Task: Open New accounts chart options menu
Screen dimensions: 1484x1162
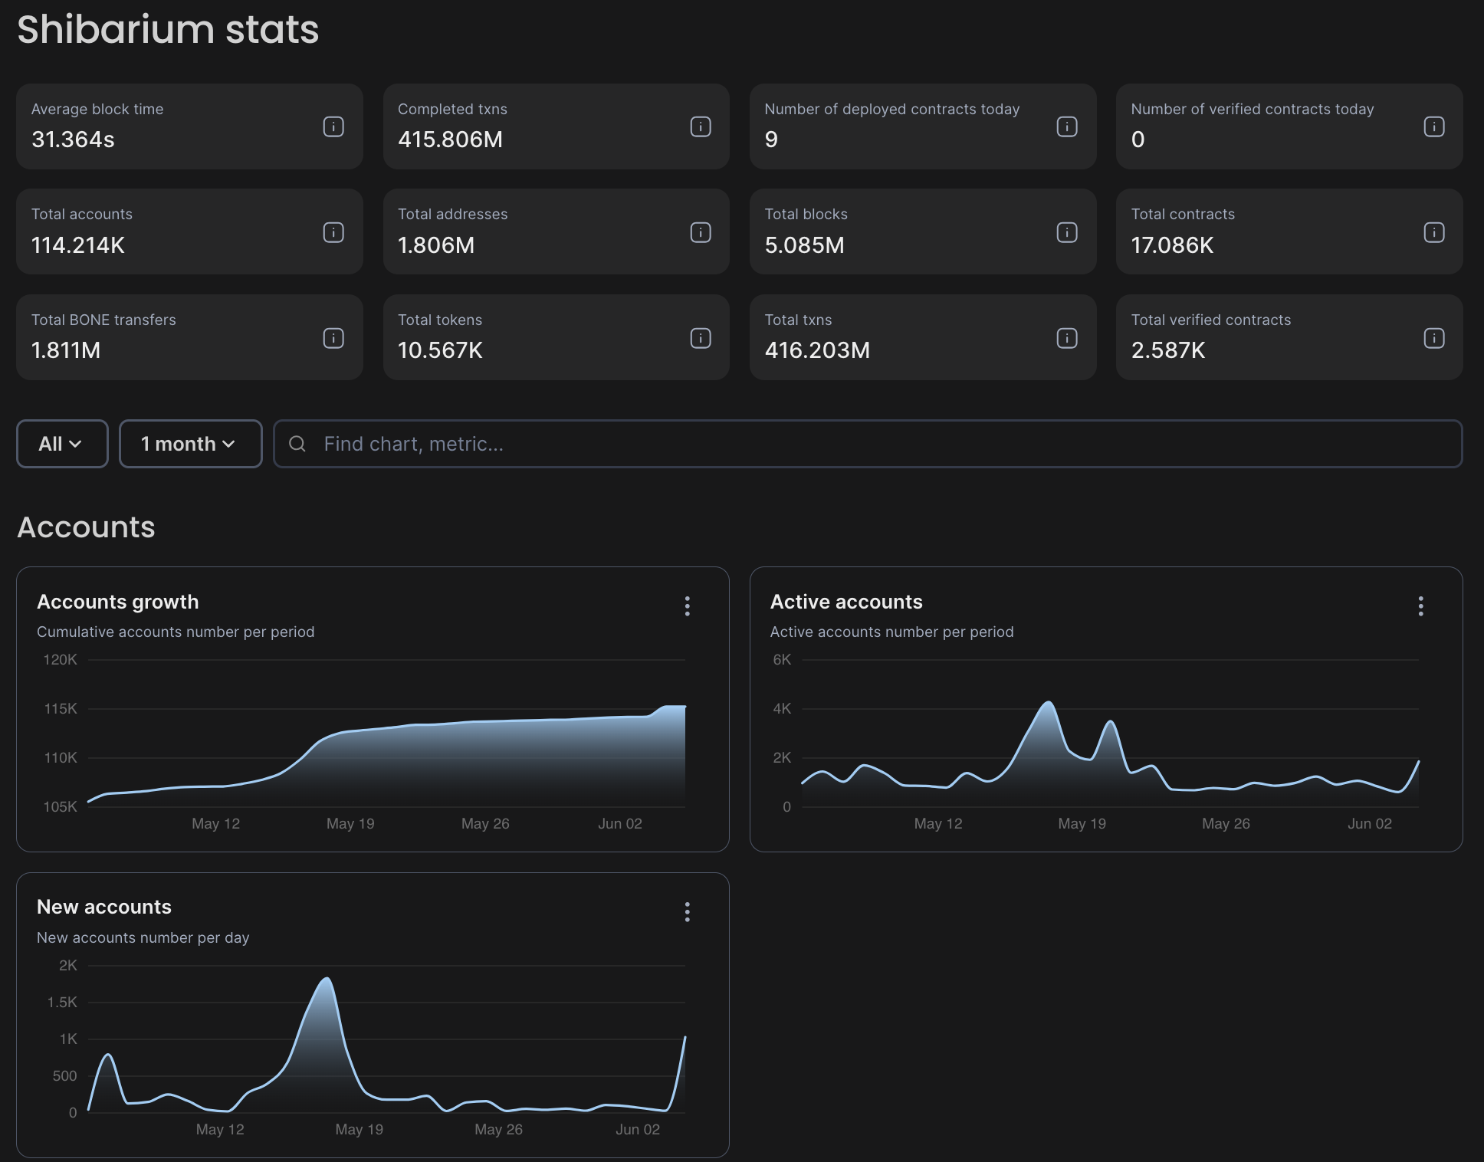Action: coord(688,912)
